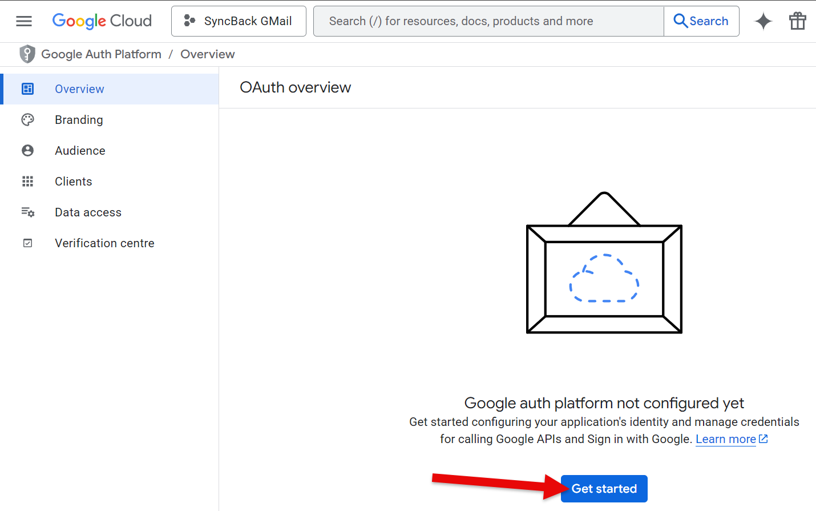816x511 pixels.
Task: Click the Search button
Action: coord(701,21)
